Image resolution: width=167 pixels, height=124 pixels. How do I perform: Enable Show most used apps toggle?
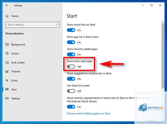click(x=71, y=67)
